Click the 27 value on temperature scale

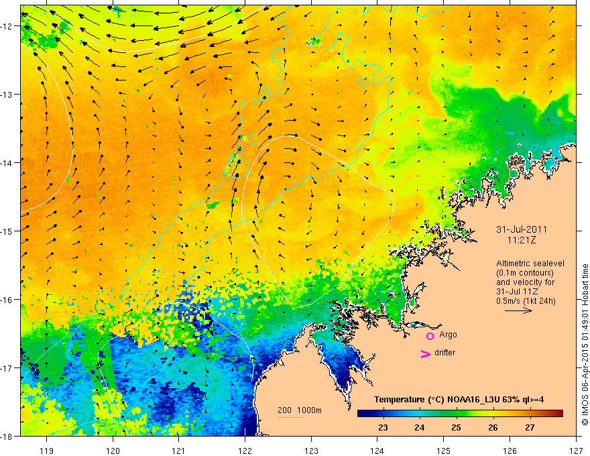[x=530, y=427]
